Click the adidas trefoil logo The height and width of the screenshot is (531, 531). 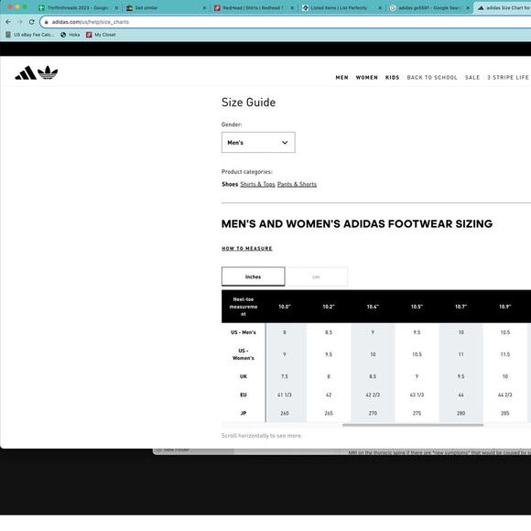coord(48,72)
